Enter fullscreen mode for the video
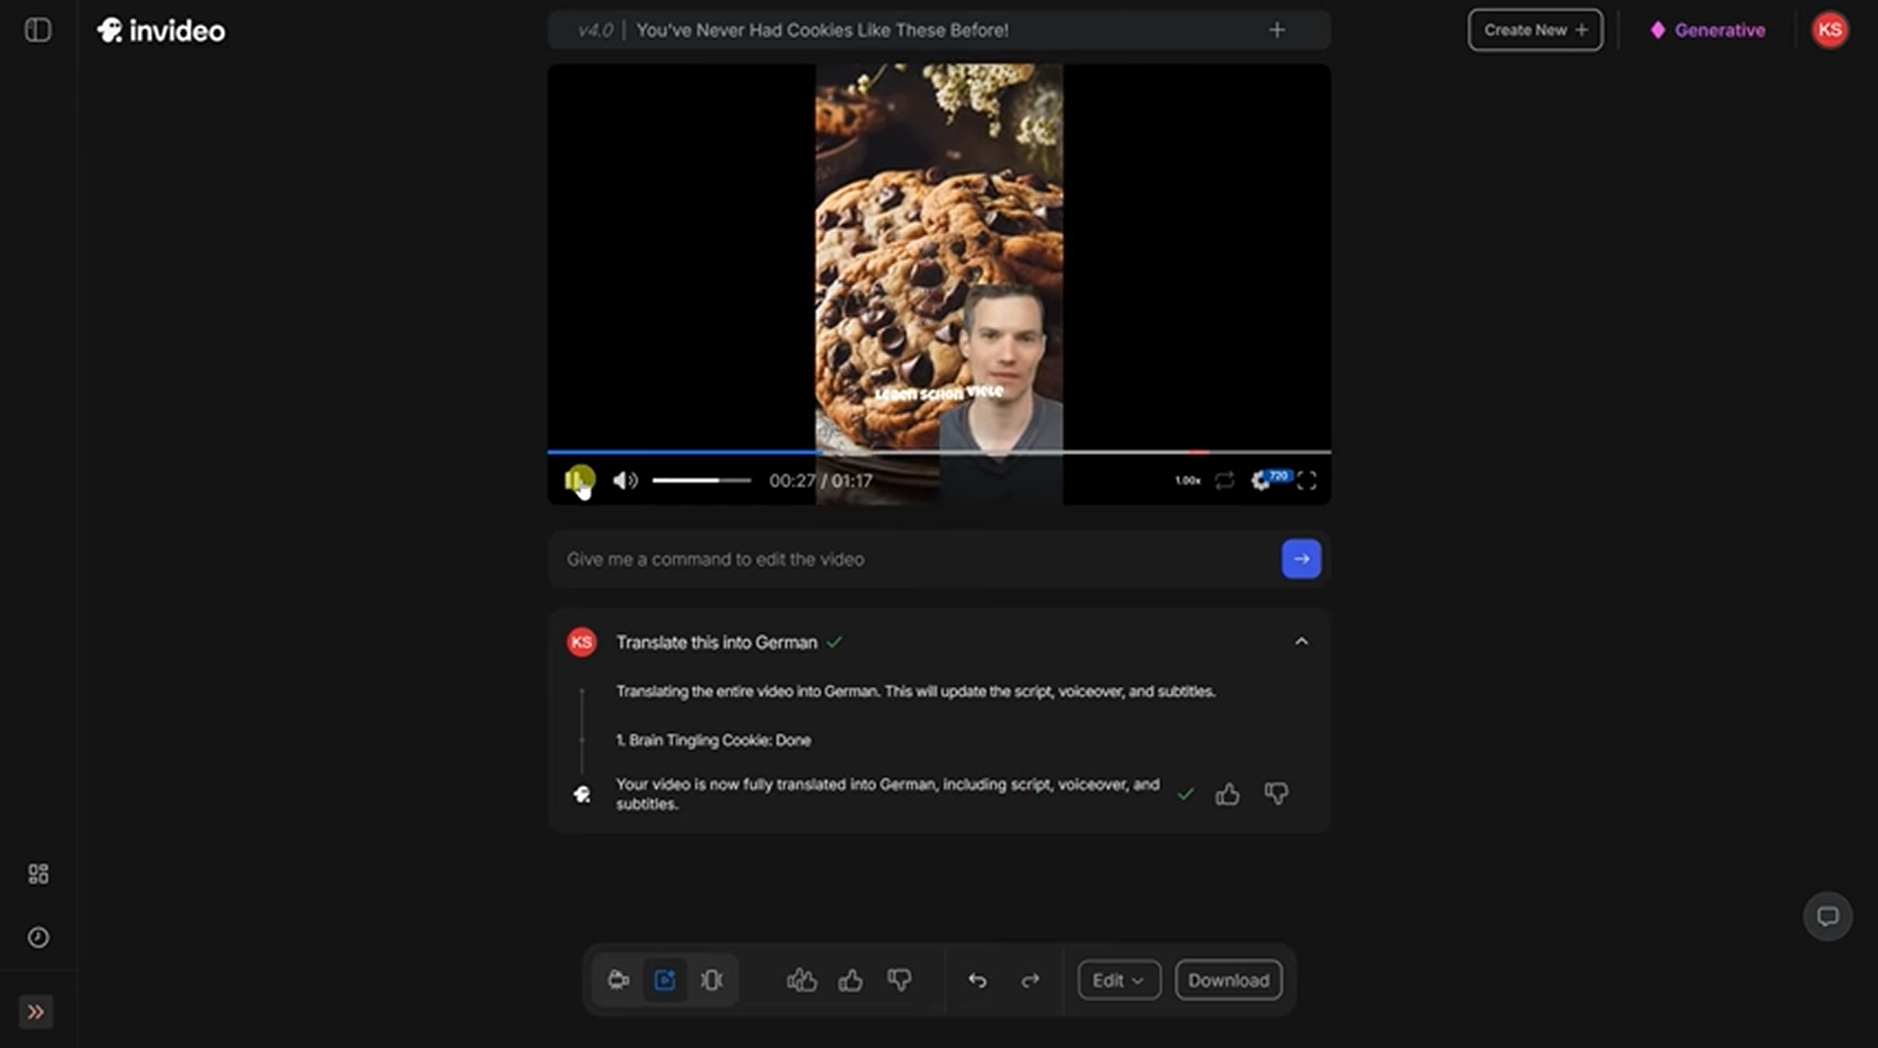The width and height of the screenshot is (1878, 1048). (x=1308, y=480)
